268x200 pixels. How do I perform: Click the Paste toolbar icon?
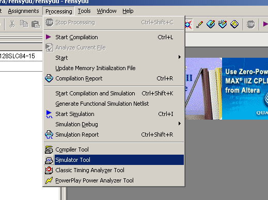point(36,24)
